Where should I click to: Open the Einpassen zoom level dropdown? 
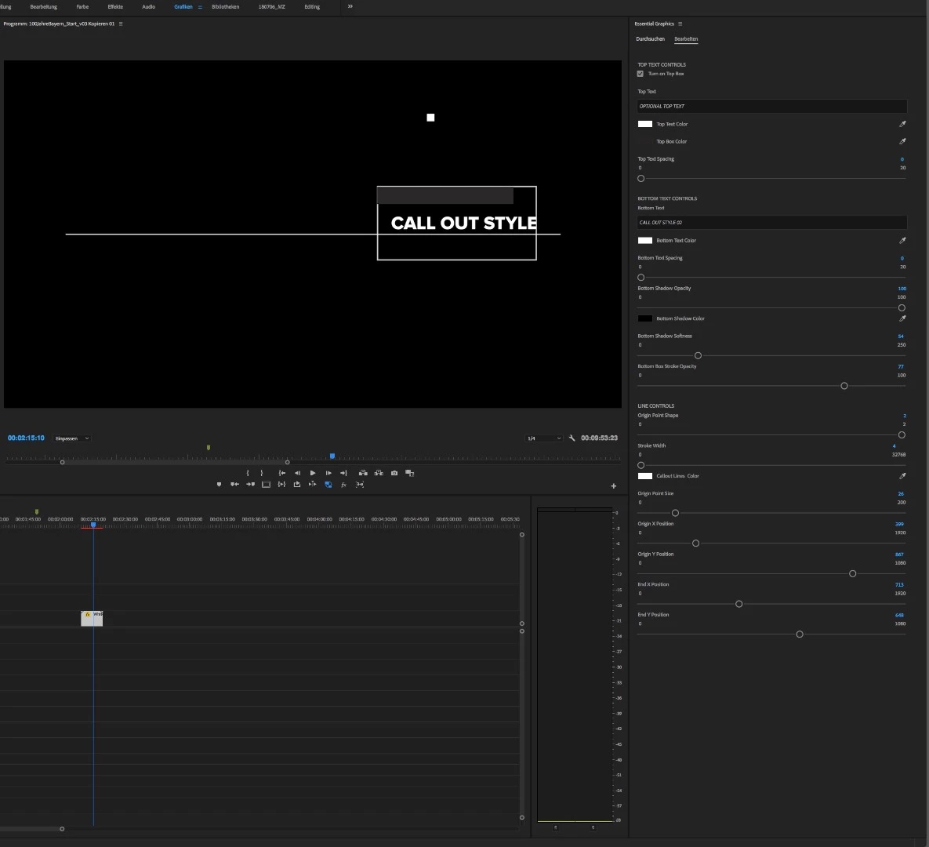(x=71, y=438)
